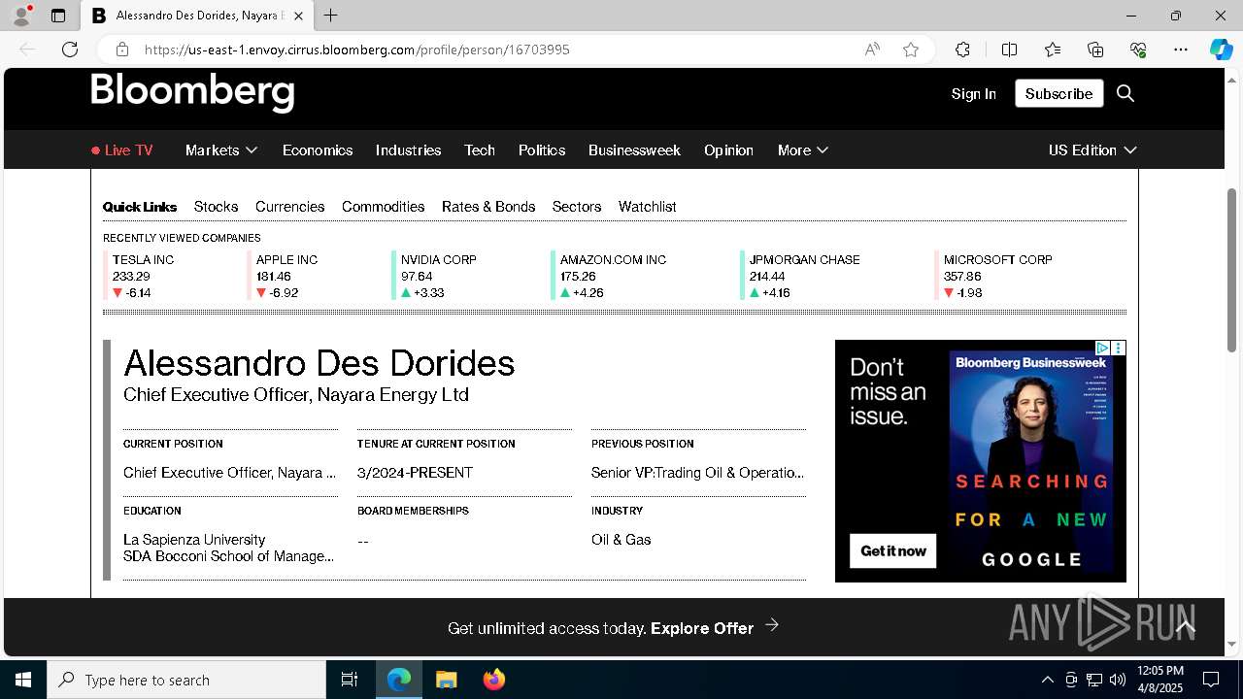
Task: Click the Bloomberg search magnifier icon
Action: coord(1125,93)
